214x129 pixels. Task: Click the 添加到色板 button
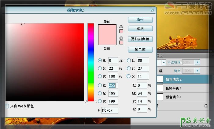(x=140, y=39)
